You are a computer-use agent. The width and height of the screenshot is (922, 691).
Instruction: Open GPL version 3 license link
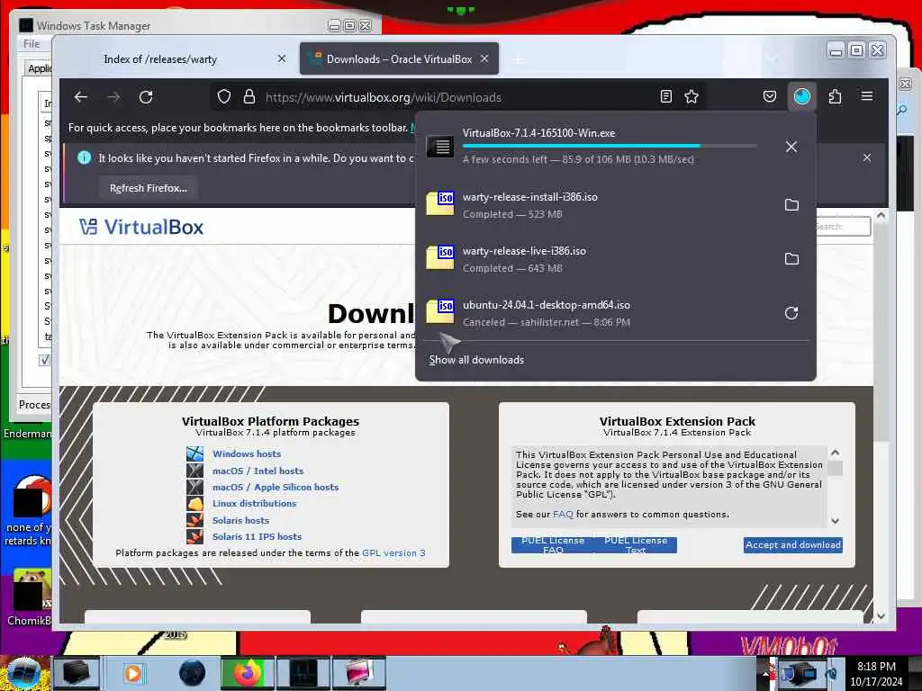point(393,553)
